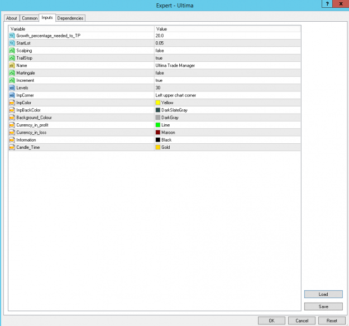Click the value Ultima Trade Manager
The height and width of the screenshot is (326, 349).
175,66
